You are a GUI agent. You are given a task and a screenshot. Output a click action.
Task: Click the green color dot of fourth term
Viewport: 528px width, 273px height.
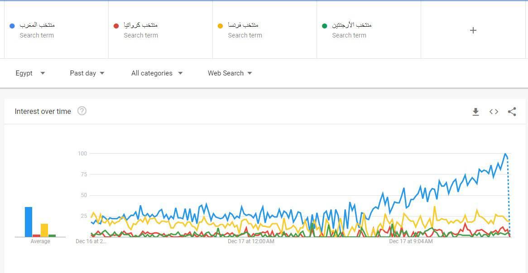(324, 26)
